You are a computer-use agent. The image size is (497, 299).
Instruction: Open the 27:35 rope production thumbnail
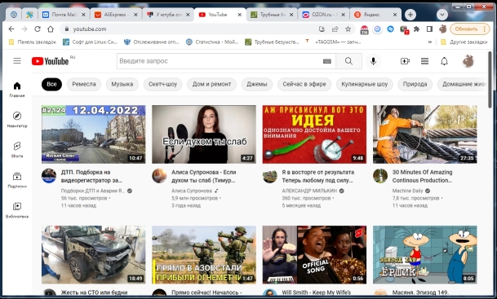point(424,134)
